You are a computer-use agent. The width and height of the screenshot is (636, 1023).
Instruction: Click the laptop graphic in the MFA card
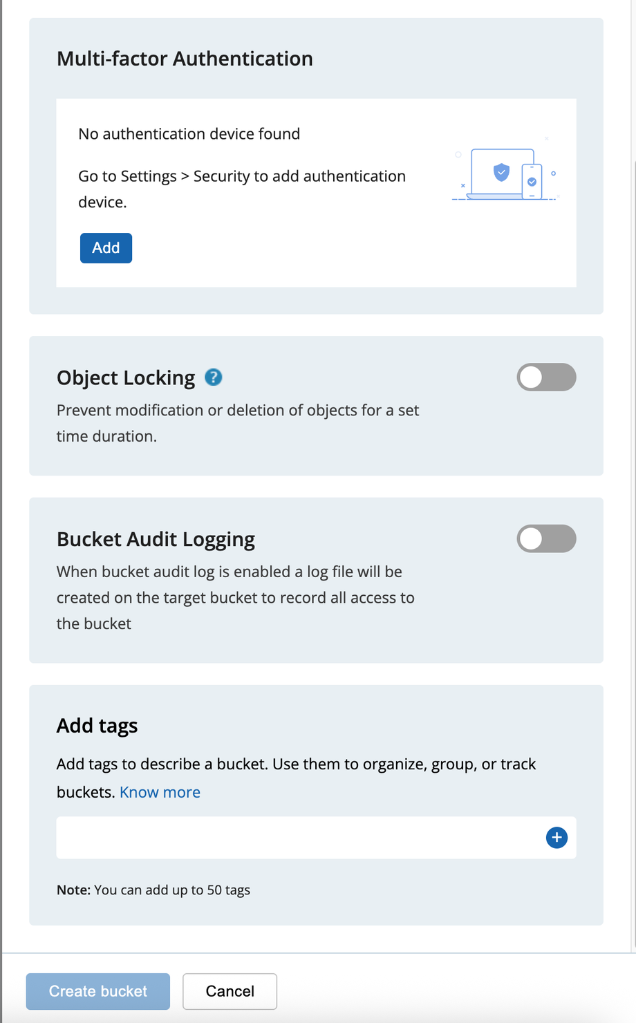(x=502, y=174)
